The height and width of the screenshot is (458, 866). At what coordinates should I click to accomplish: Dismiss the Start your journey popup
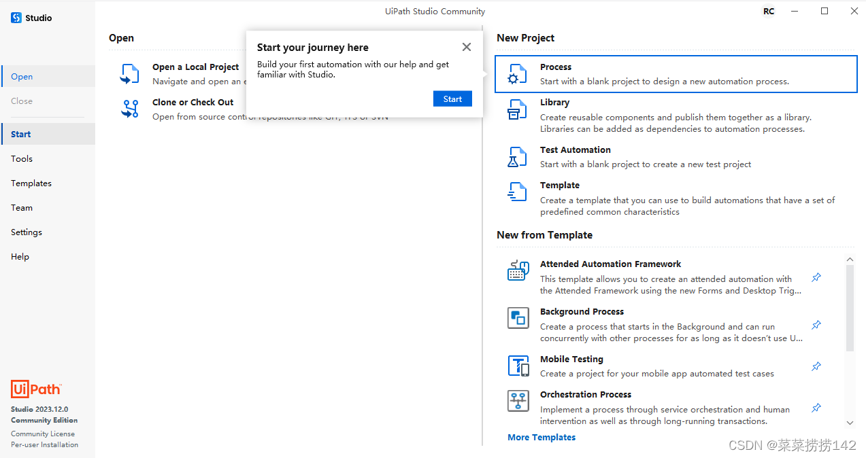tap(466, 47)
